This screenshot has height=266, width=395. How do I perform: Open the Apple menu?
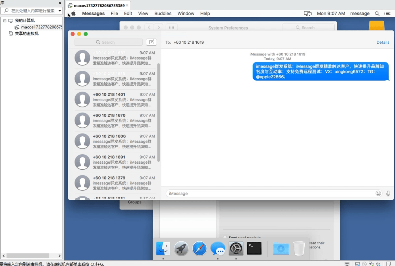pyautogui.click(x=73, y=13)
